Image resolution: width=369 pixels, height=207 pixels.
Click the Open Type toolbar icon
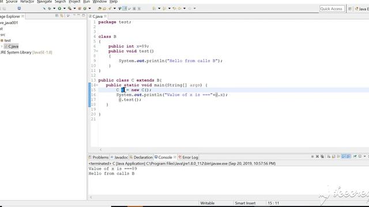100,9
